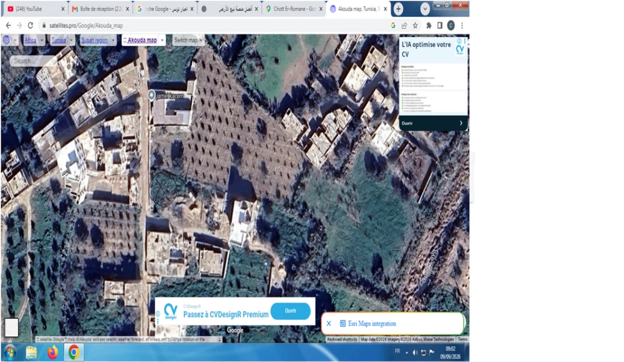624x362 pixels.
Task: Click the Esri Maps integration link
Action: click(372, 323)
